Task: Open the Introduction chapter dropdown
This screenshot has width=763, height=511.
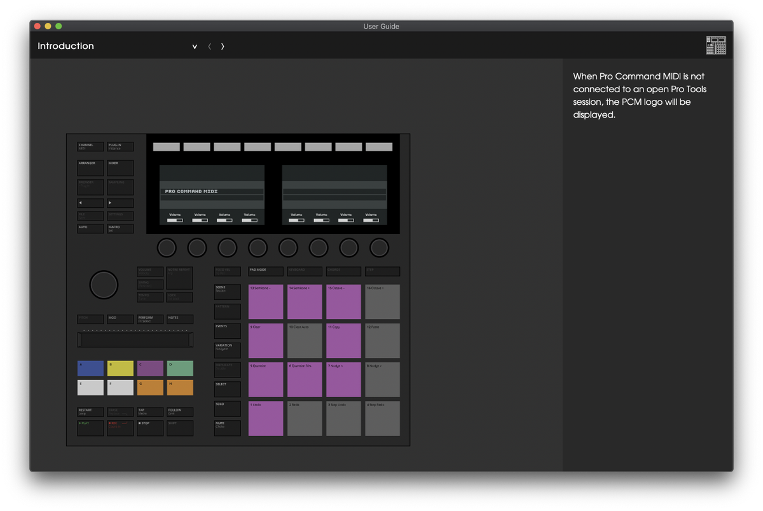Action: (195, 46)
